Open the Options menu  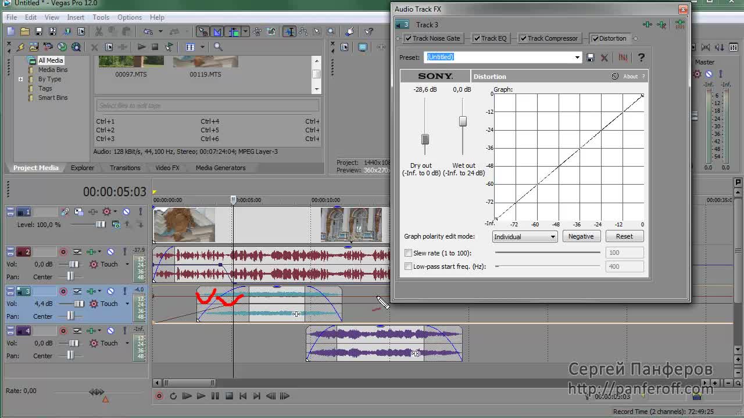[130, 17]
